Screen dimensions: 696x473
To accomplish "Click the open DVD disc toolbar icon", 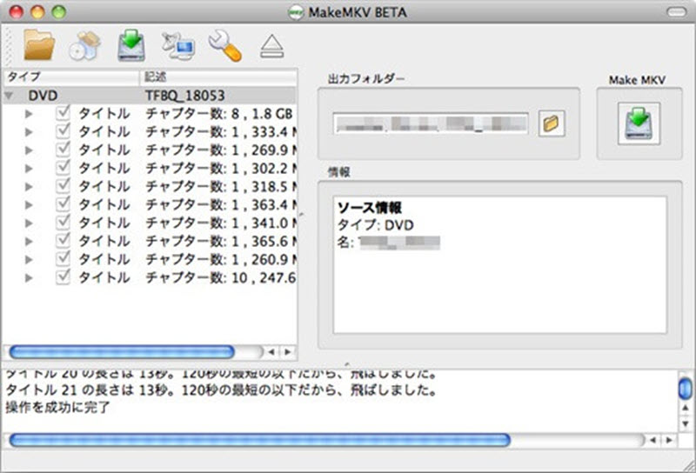I will tap(84, 46).
